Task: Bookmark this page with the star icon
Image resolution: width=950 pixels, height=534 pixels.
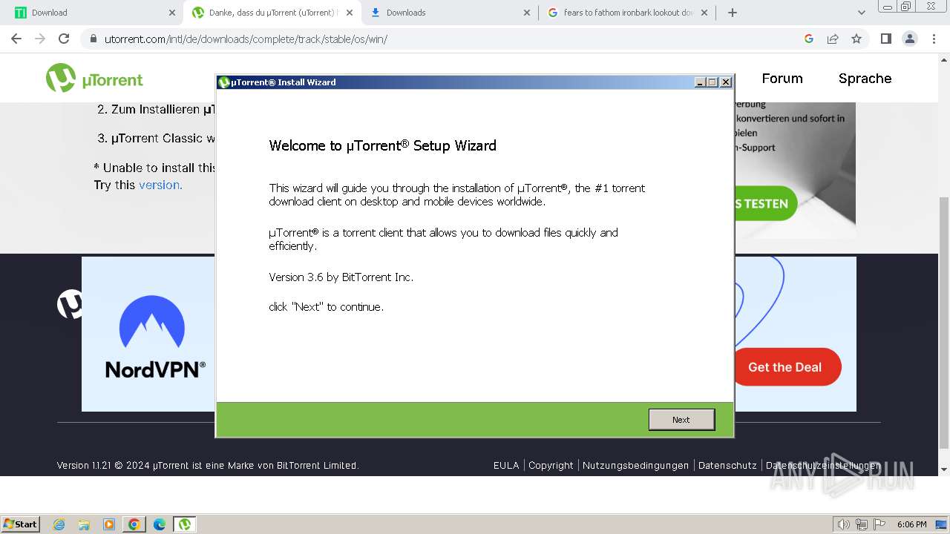Action: (x=856, y=39)
